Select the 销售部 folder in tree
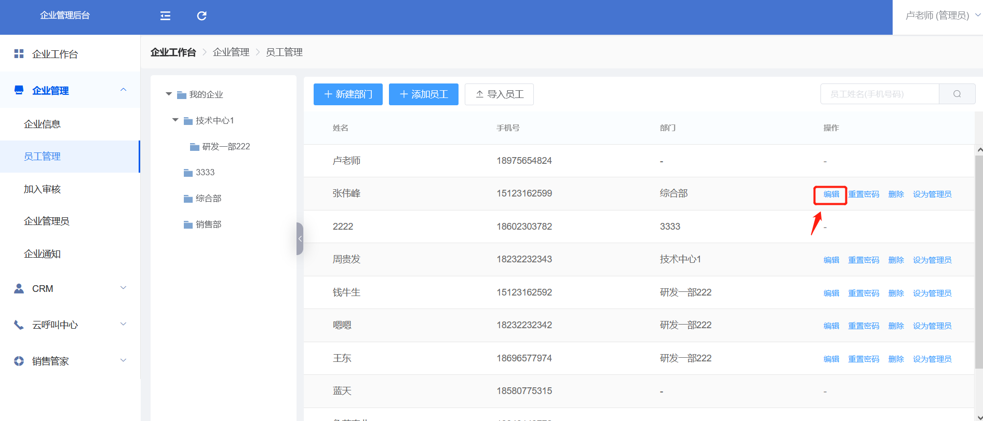Image resolution: width=983 pixels, height=421 pixels. coord(208,224)
